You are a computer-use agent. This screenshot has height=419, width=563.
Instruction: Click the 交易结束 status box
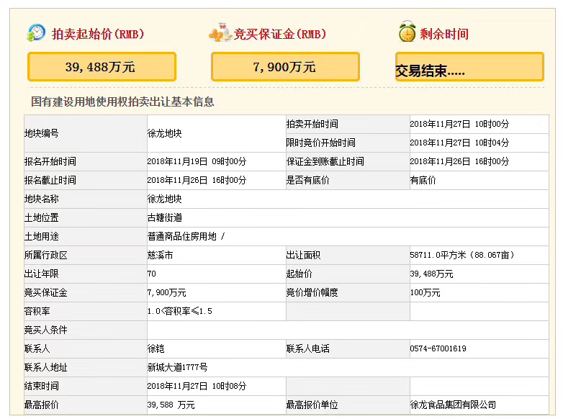[x=469, y=67]
